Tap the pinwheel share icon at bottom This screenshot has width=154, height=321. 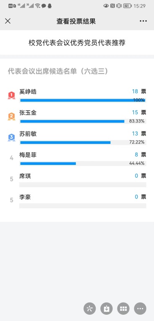click(x=90, y=308)
